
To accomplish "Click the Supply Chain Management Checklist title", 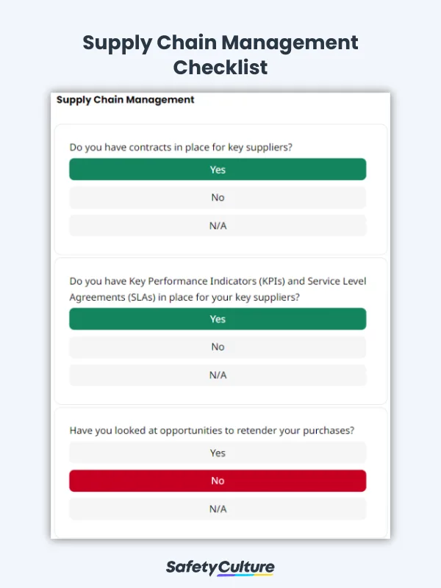I will pyautogui.click(x=220, y=55).
